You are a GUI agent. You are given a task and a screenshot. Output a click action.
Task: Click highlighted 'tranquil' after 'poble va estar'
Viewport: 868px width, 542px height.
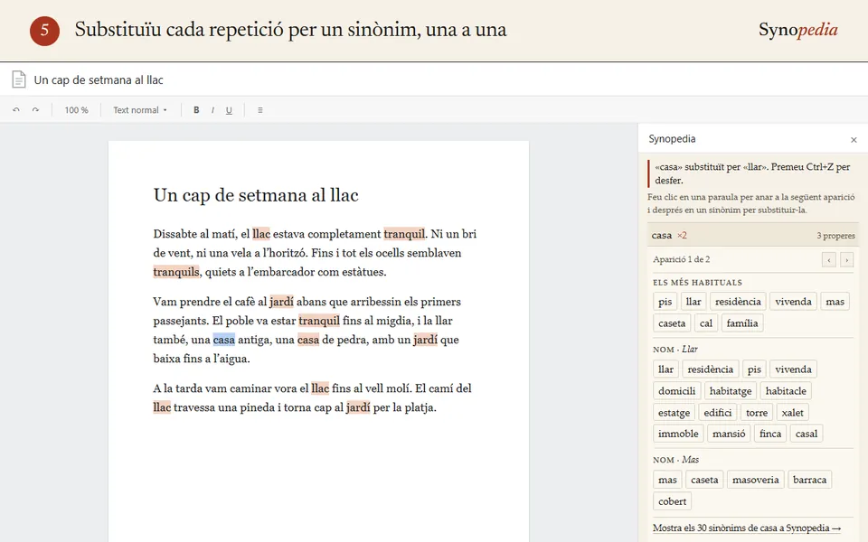319,321
